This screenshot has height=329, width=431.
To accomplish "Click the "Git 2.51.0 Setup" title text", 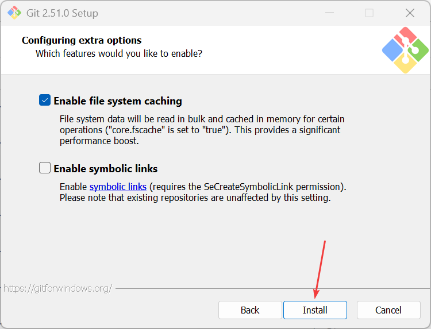I will [x=63, y=13].
